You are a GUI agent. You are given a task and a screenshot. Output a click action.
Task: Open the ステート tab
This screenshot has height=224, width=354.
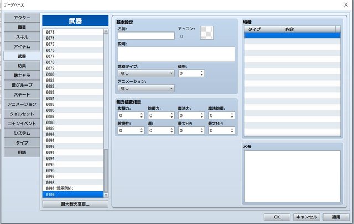pyautogui.click(x=22, y=95)
